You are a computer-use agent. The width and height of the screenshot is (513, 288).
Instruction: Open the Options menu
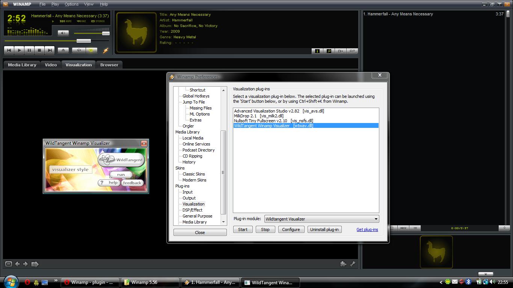(x=71, y=4)
